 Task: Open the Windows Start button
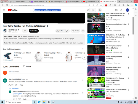tap(2, 102)
